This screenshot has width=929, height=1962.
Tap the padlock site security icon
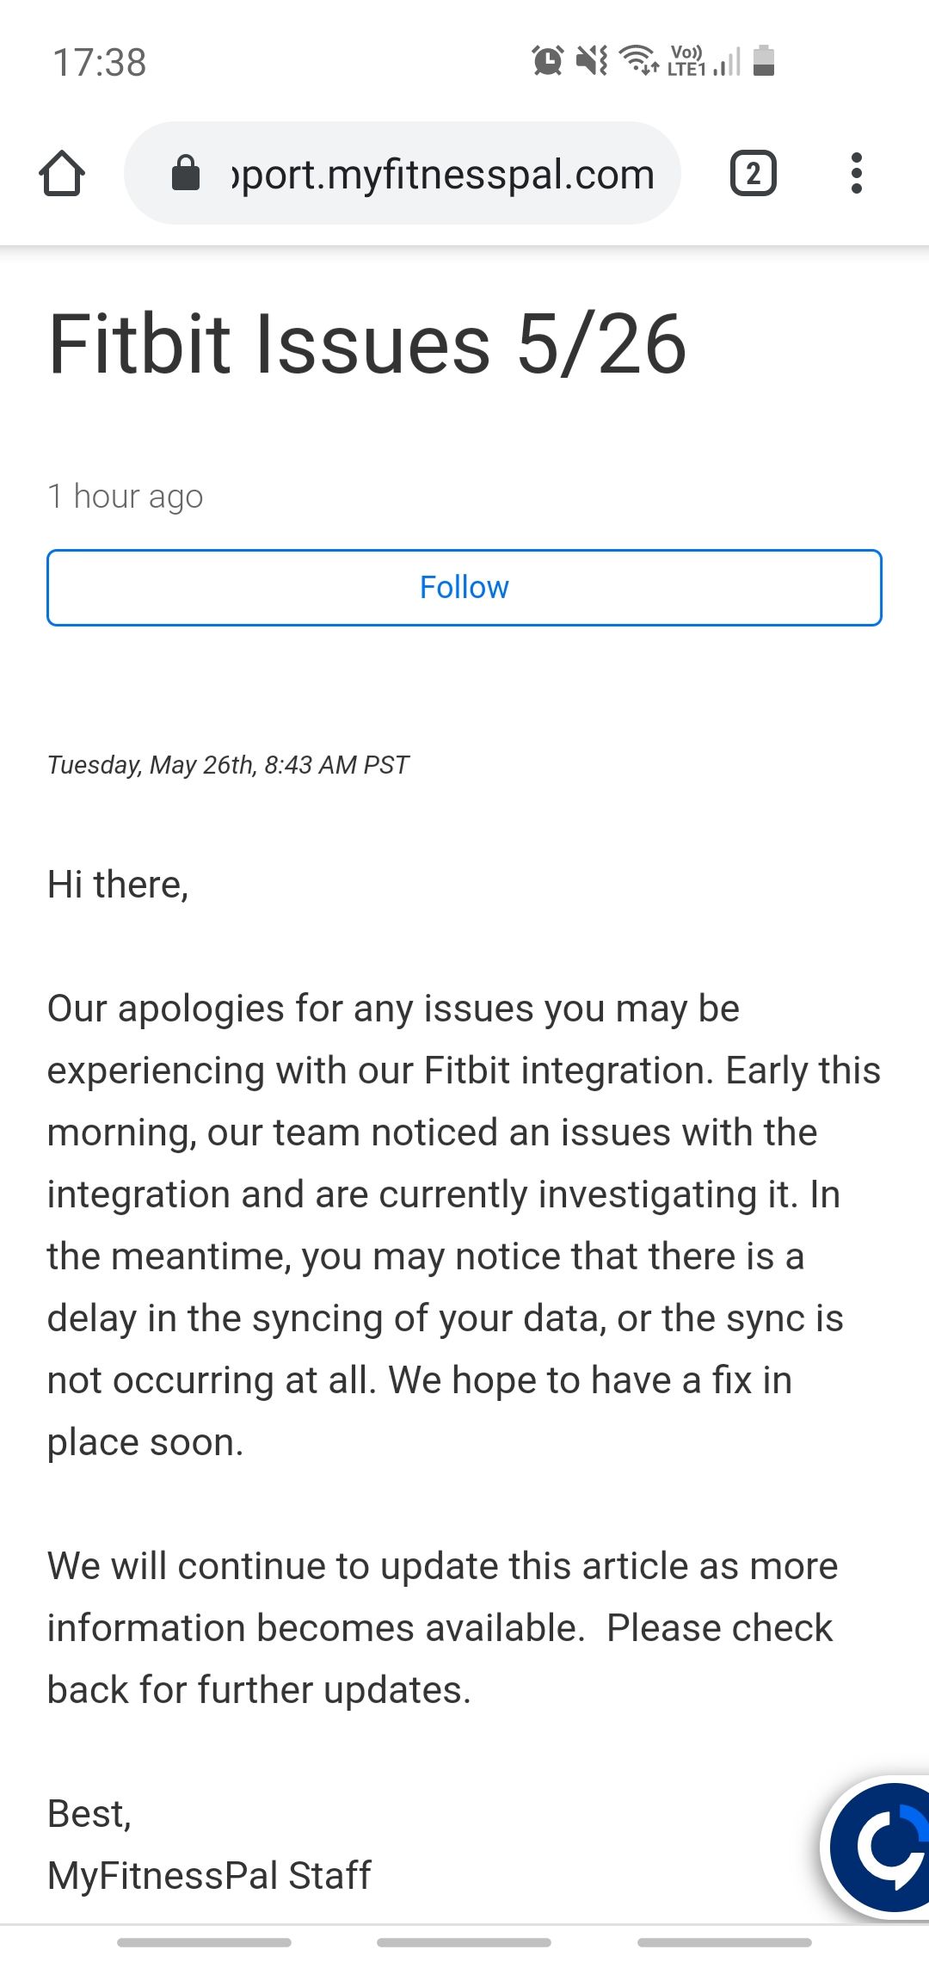point(186,173)
